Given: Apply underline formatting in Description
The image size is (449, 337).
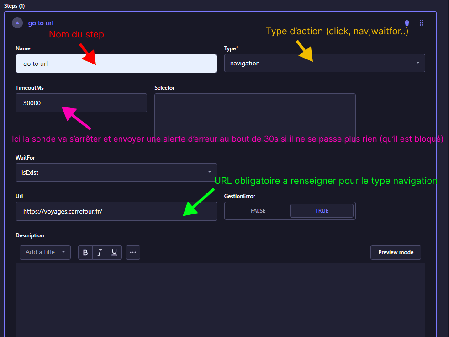Looking at the screenshot, I should pos(114,252).
